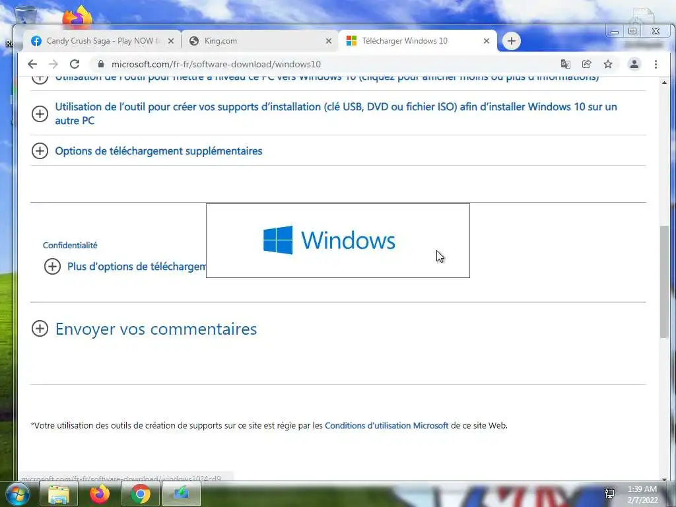Close the Télécharger Windows 10 tab
The height and width of the screenshot is (507, 676).
coord(487,41)
